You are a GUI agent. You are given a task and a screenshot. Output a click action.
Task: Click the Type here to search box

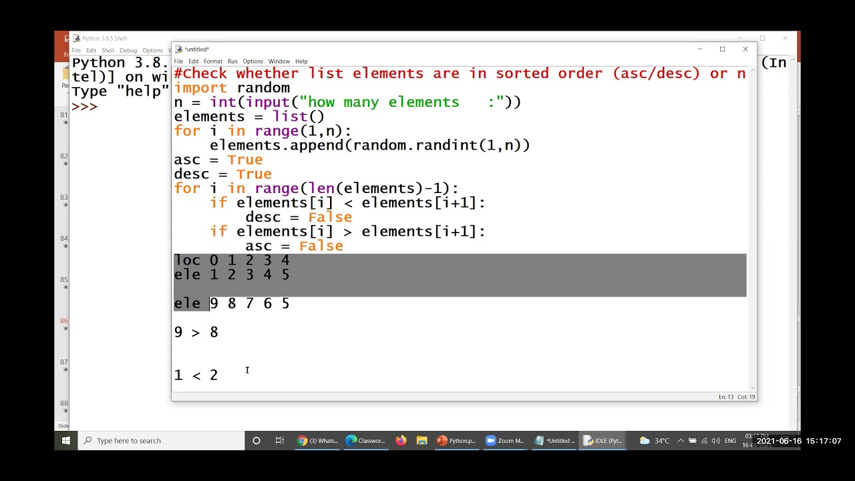click(162, 440)
